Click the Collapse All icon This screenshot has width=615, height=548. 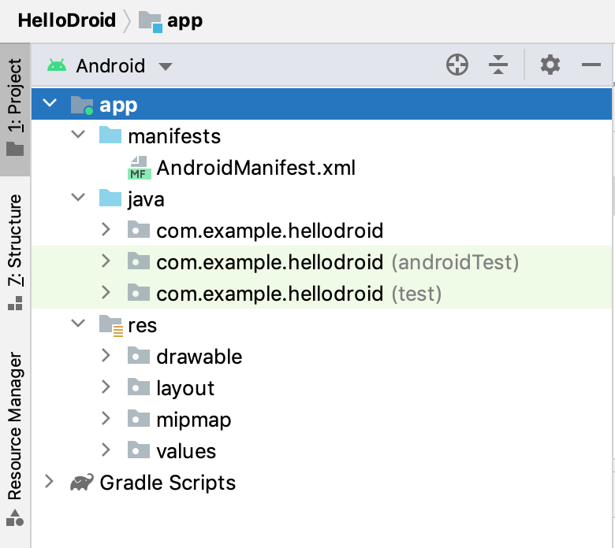pos(498,65)
